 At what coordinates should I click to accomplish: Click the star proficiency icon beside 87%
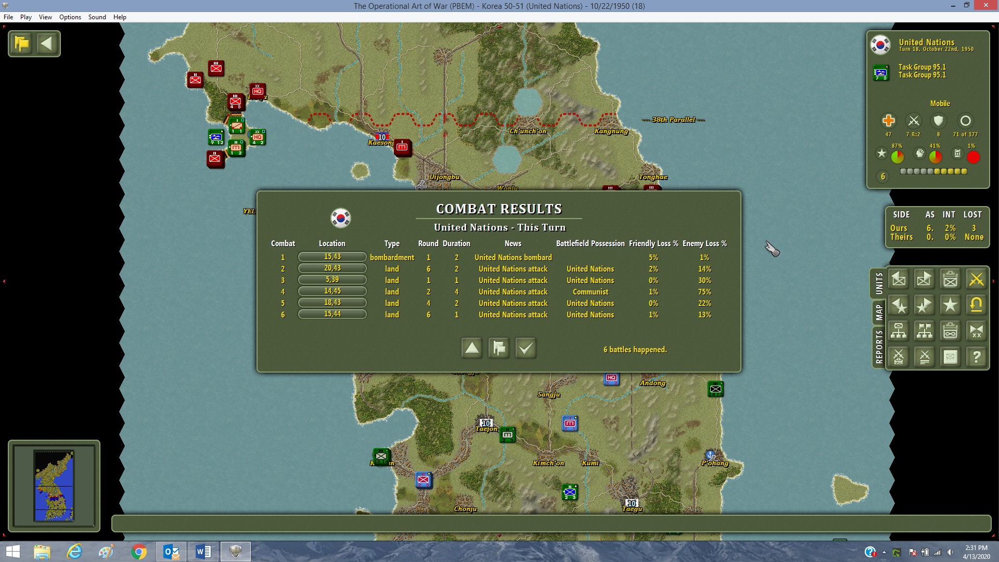(881, 153)
